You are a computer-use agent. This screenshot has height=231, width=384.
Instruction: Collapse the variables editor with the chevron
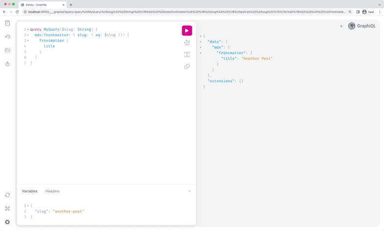[190, 191]
